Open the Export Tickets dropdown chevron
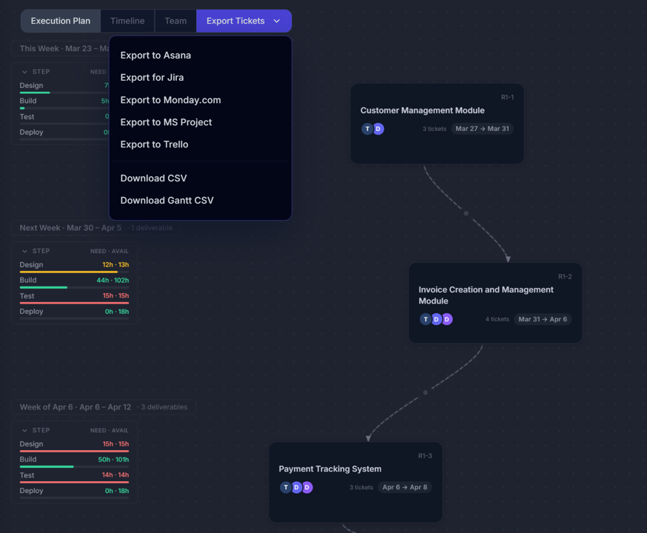 click(x=276, y=21)
